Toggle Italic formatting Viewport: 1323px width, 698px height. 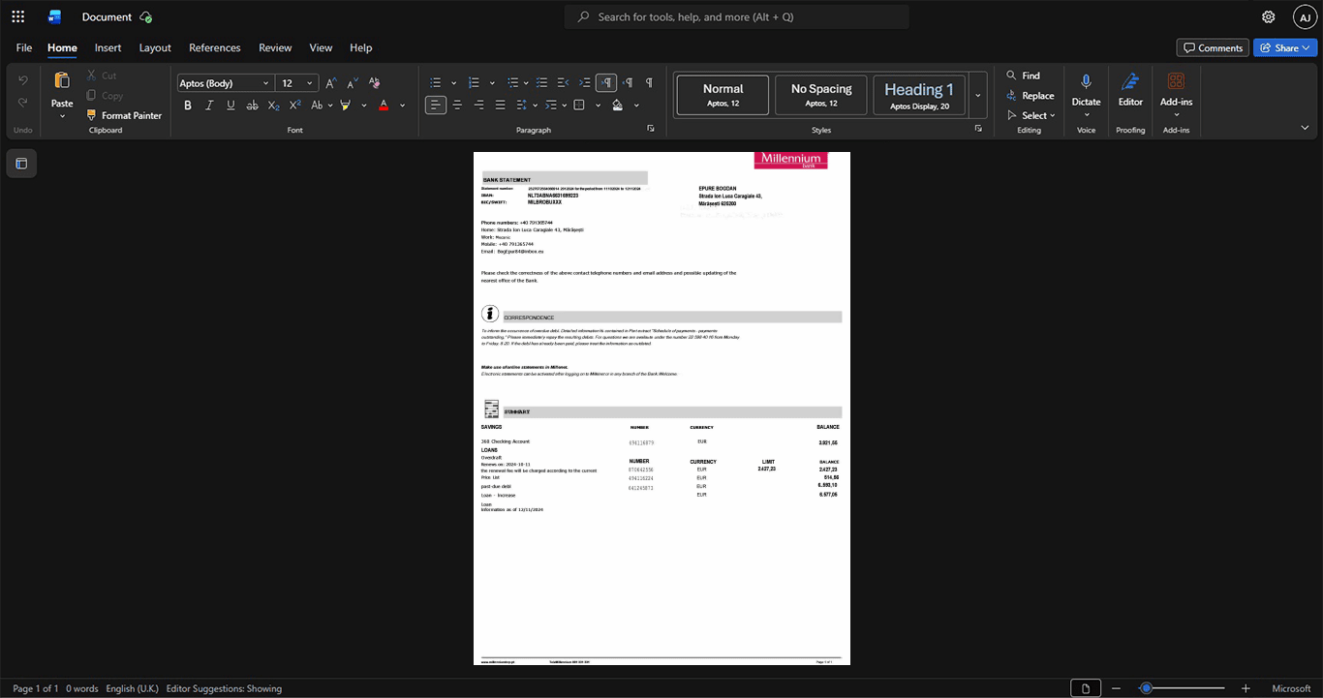coord(209,106)
